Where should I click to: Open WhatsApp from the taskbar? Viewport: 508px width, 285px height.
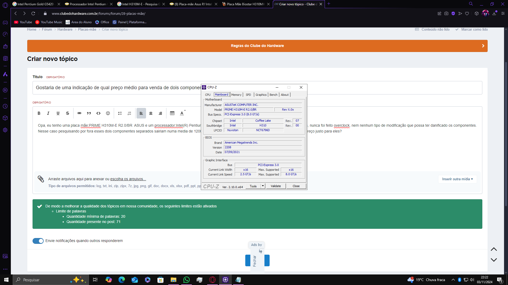(x=187, y=280)
